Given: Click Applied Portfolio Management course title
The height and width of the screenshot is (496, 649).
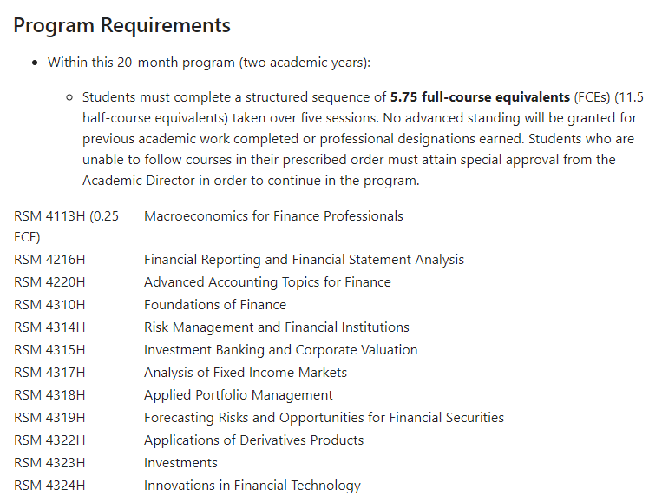Looking at the screenshot, I should click(x=239, y=395).
